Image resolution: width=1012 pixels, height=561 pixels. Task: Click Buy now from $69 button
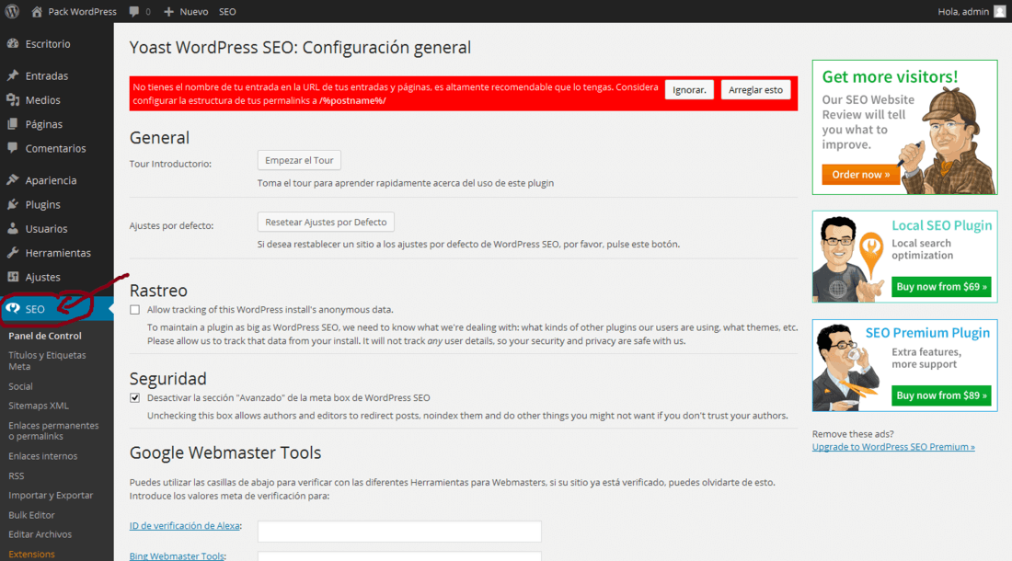[942, 286]
